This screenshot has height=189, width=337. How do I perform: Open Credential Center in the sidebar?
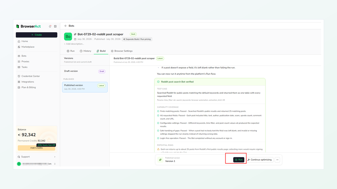(x=36, y=76)
